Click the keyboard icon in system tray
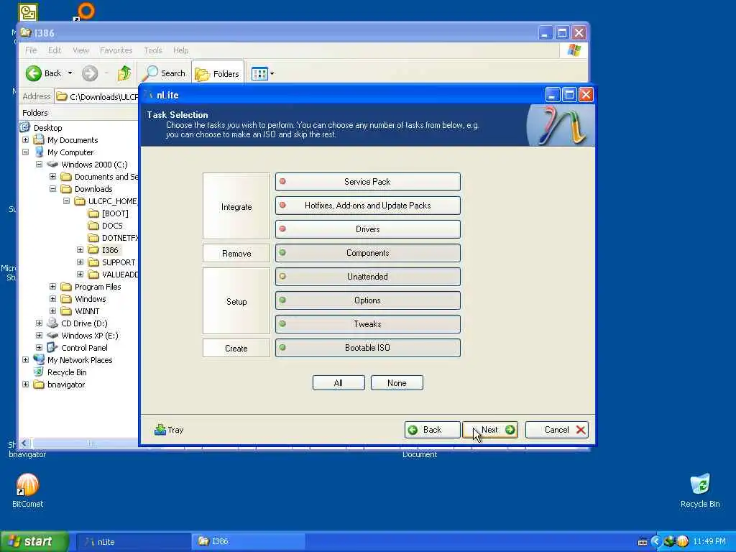This screenshot has height=552, width=736. pos(643,542)
